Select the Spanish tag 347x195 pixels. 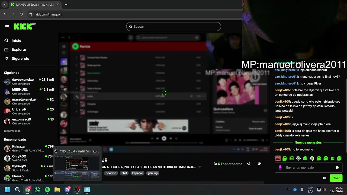[x=111, y=173]
